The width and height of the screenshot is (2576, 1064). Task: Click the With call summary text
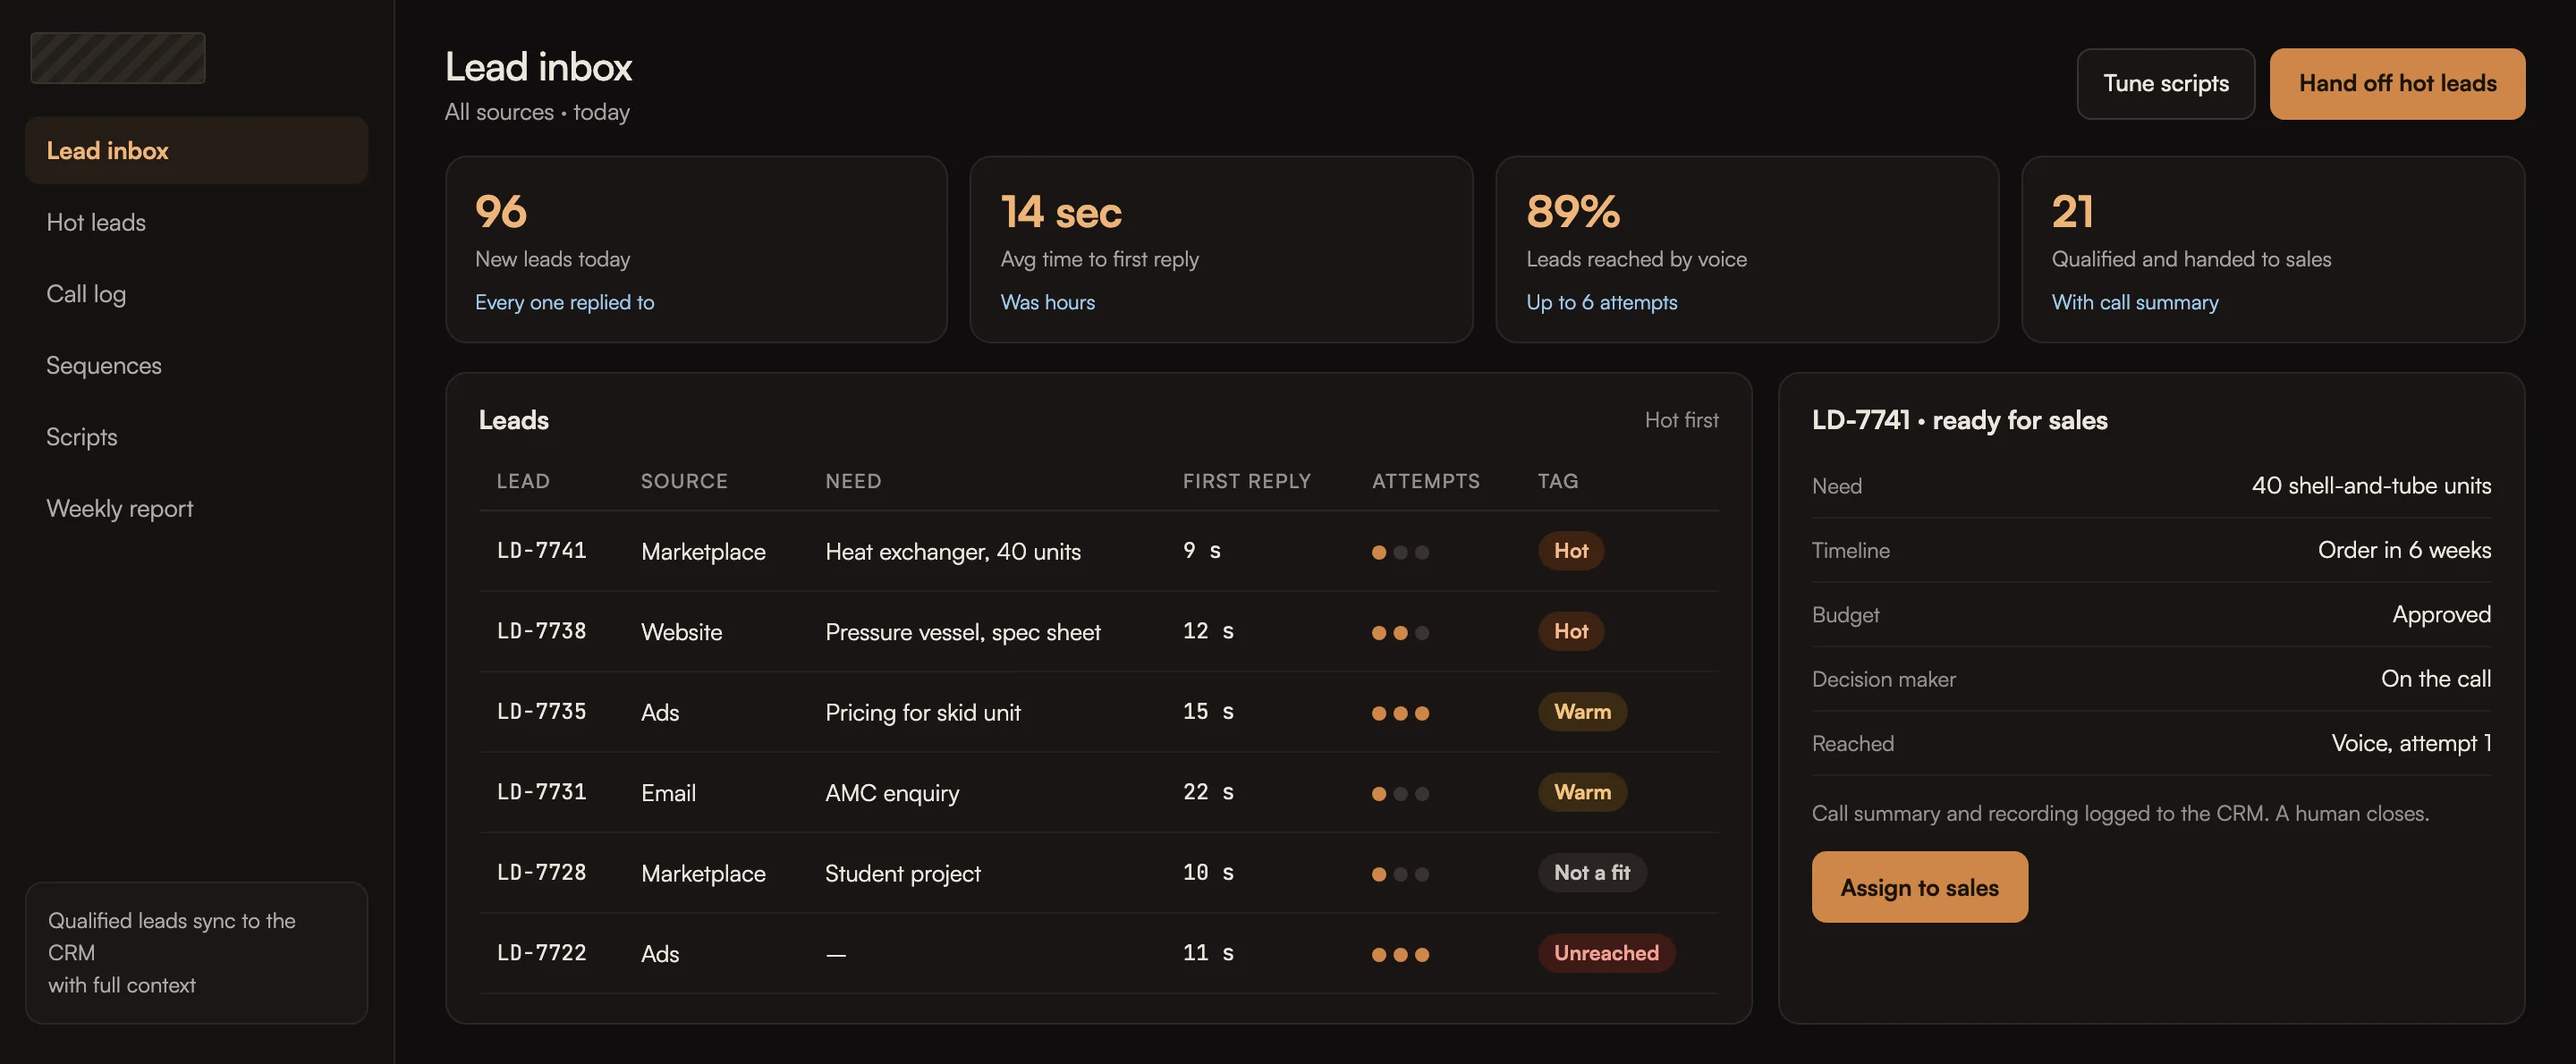coord(2134,302)
